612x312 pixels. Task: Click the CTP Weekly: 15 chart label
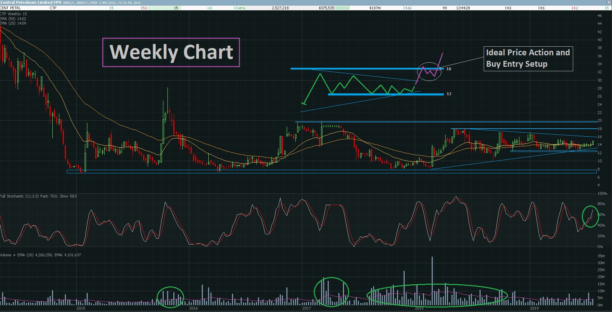pyautogui.click(x=14, y=14)
